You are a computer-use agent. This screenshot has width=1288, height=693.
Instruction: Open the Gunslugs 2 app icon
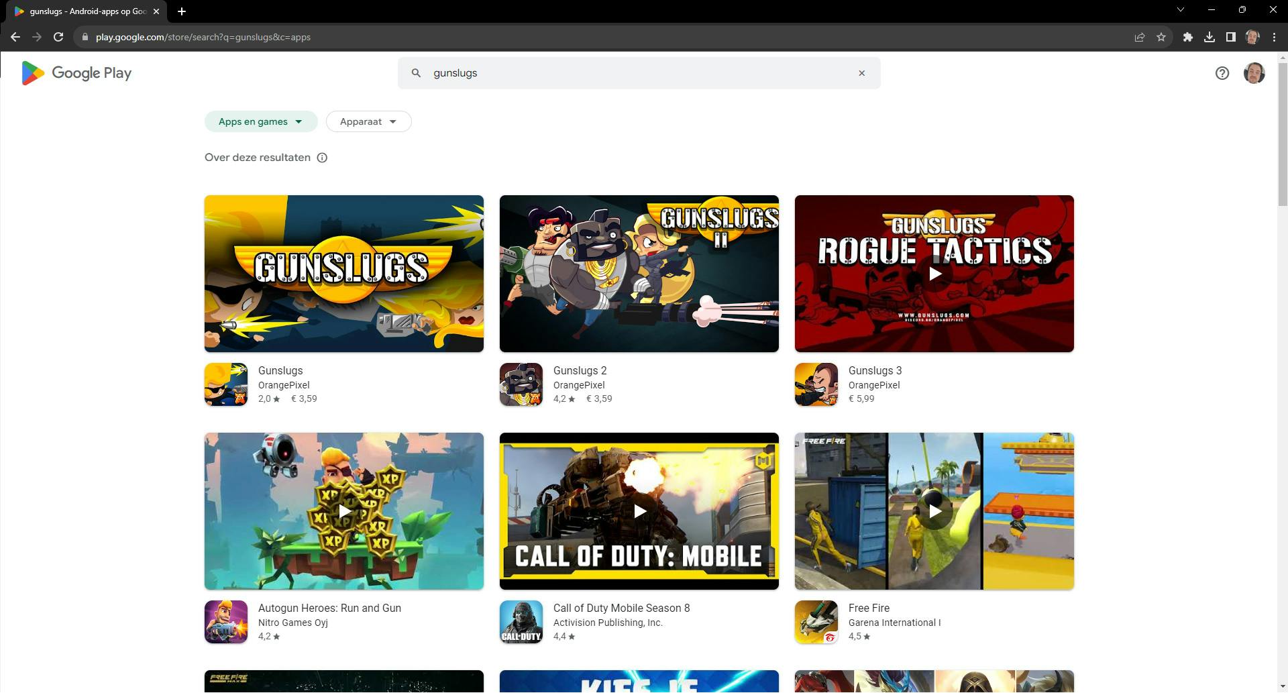[x=521, y=384]
